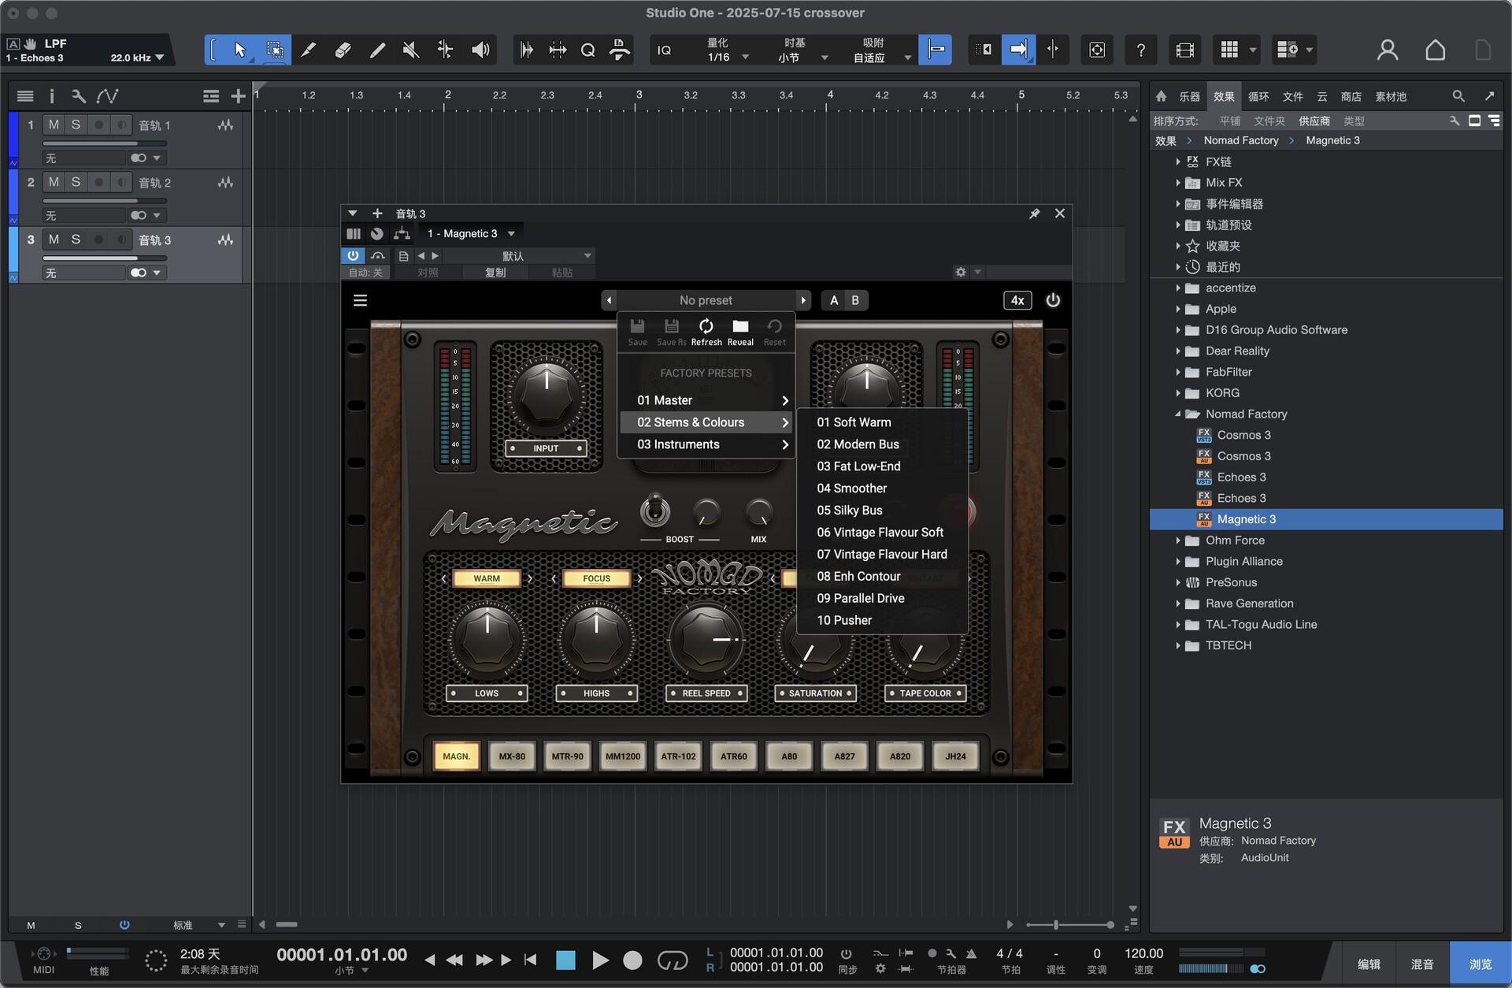Image resolution: width=1512 pixels, height=988 pixels.
Task: Click the zoom magnifier tool icon
Action: [x=587, y=50]
